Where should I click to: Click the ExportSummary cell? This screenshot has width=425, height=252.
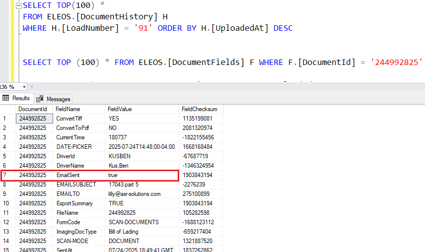coord(79,203)
